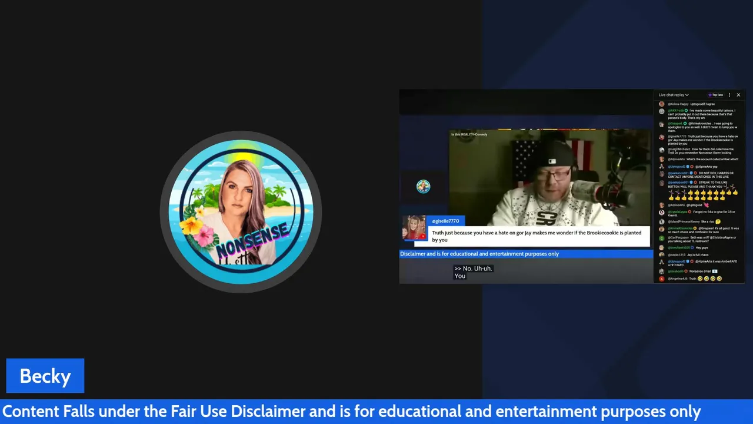Click the 'Is this REALITY-Comedy' video title
753x424 pixels.
click(469, 135)
